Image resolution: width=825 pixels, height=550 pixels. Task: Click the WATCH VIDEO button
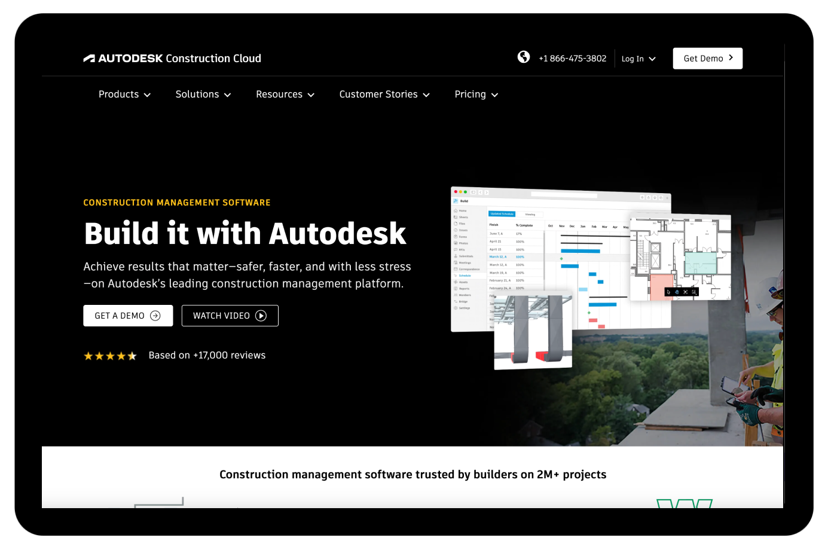click(x=230, y=316)
